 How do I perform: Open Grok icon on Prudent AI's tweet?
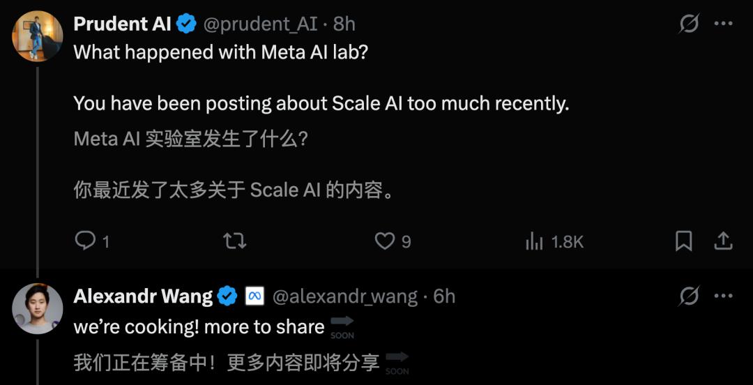pyautogui.click(x=689, y=24)
